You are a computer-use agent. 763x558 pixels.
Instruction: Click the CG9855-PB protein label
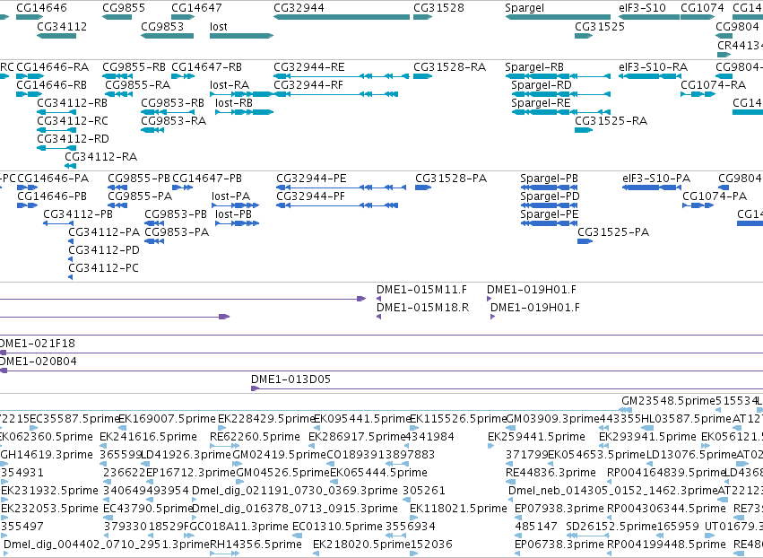[x=139, y=179]
